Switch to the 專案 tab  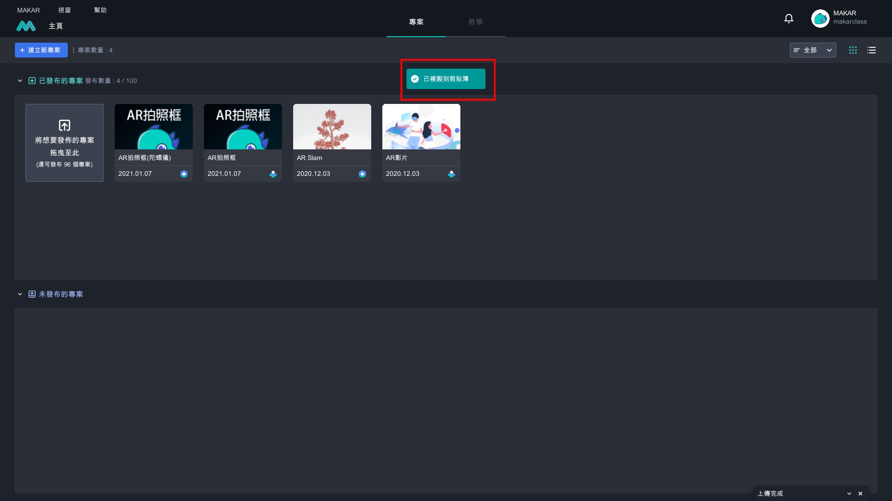(416, 22)
